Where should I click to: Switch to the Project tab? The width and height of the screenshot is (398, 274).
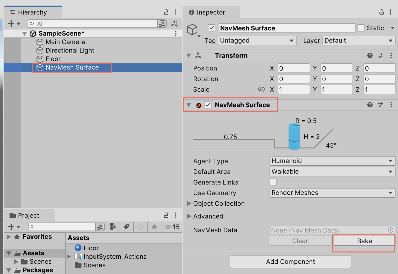29,215
